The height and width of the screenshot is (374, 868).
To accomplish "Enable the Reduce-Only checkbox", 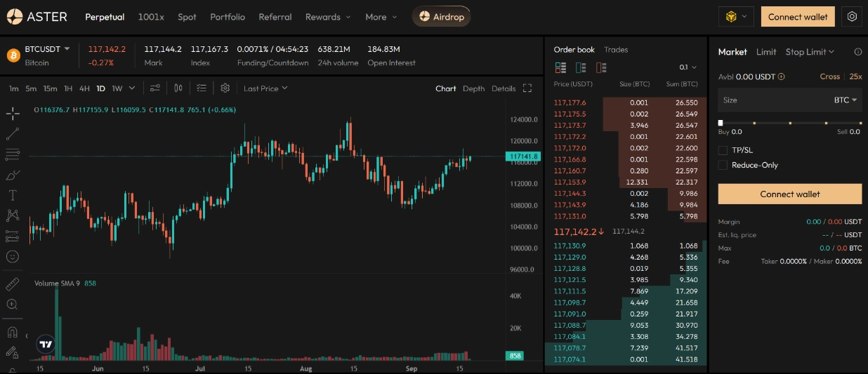I will 723,165.
